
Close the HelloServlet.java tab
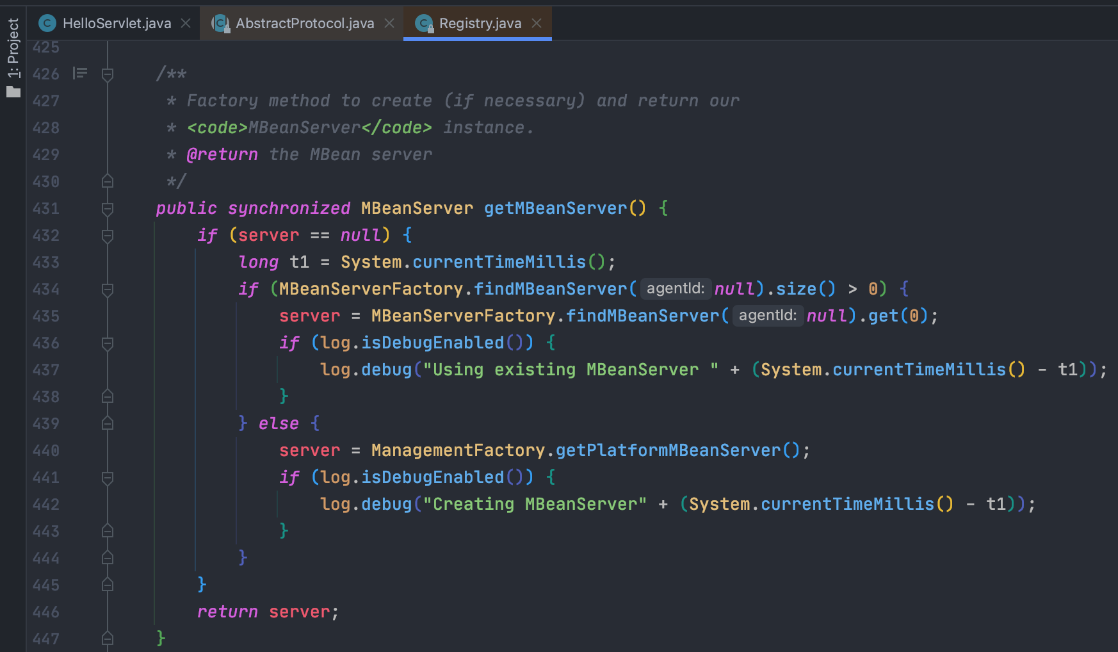pos(186,24)
